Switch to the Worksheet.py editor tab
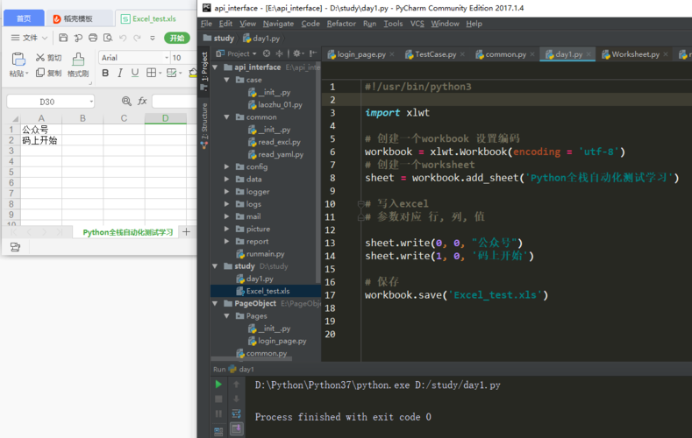 [x=635, y=54]
